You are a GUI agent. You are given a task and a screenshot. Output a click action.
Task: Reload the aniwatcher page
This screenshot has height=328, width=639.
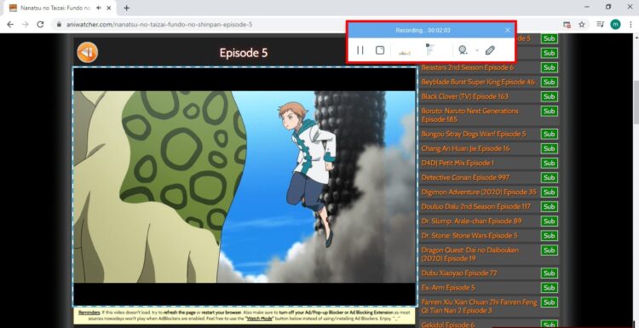40,25
